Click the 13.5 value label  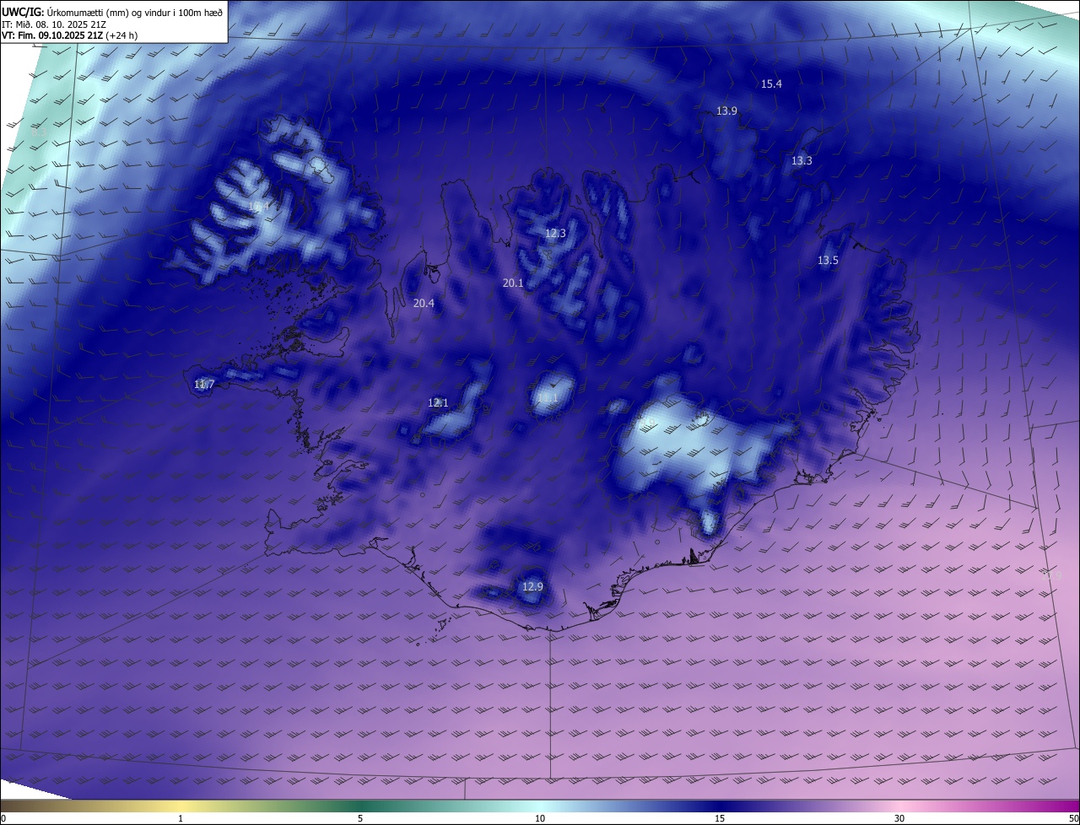[x=828, y=261]
